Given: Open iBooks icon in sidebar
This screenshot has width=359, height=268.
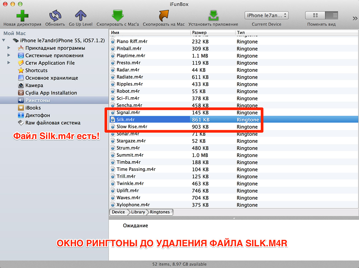Looking at the screenshot, I should (x=21, y=108).
